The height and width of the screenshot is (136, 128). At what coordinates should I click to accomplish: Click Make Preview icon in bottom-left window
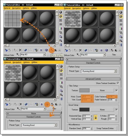pos(61,87)
